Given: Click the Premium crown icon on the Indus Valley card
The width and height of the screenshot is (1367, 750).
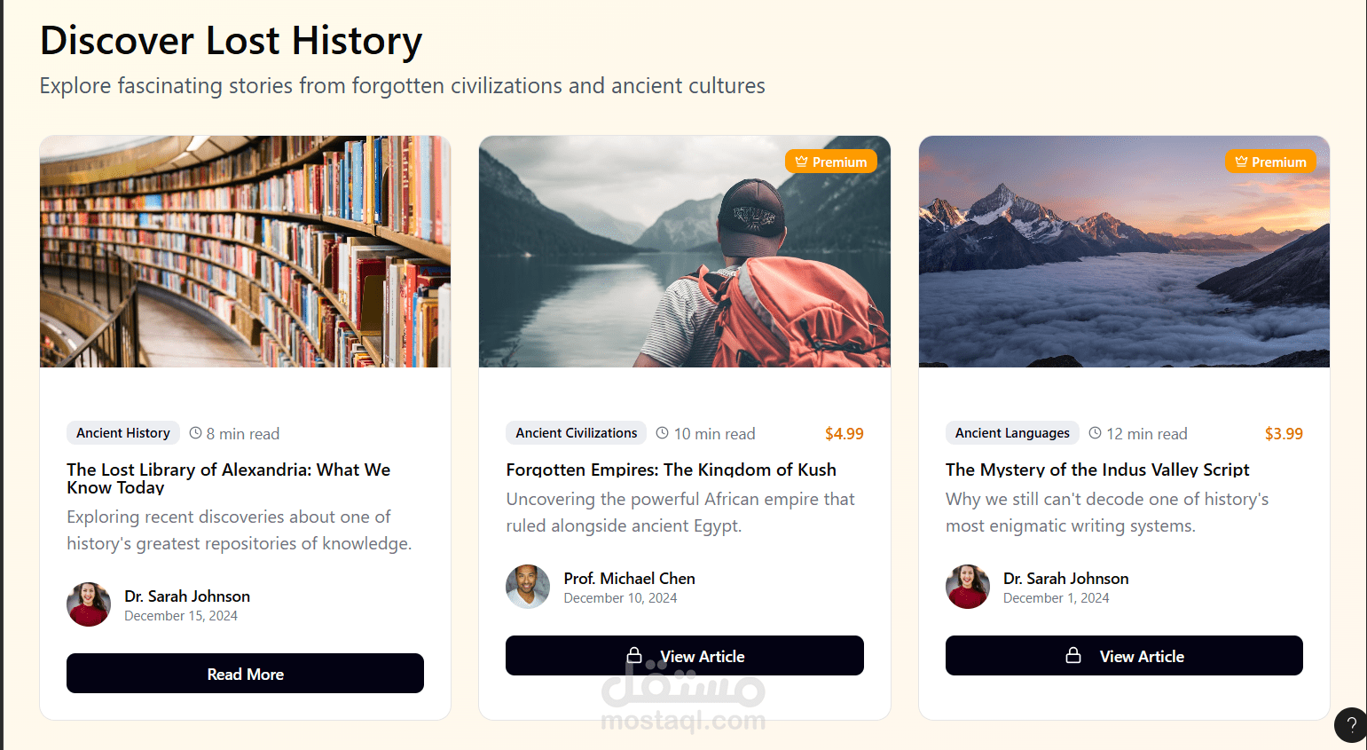Looking at the screenshot, I should coord(1240,161).
